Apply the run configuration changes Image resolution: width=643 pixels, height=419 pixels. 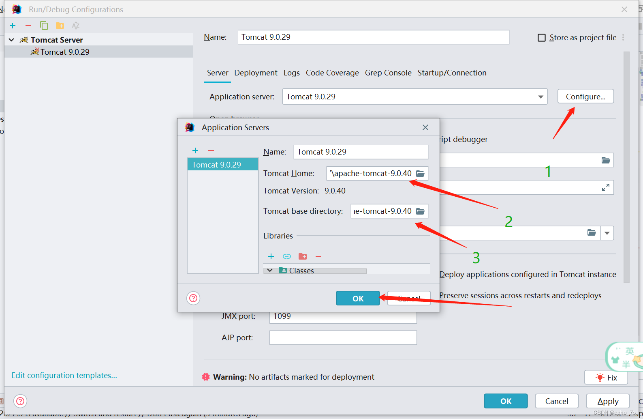pyautogui.click(x=608, y=401)
